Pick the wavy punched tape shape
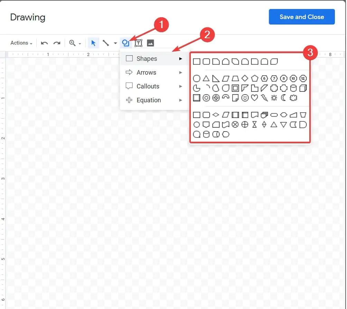 (225, 125)
